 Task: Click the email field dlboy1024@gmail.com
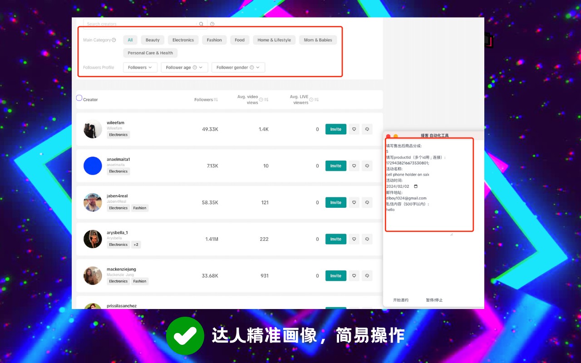point(408,198)
